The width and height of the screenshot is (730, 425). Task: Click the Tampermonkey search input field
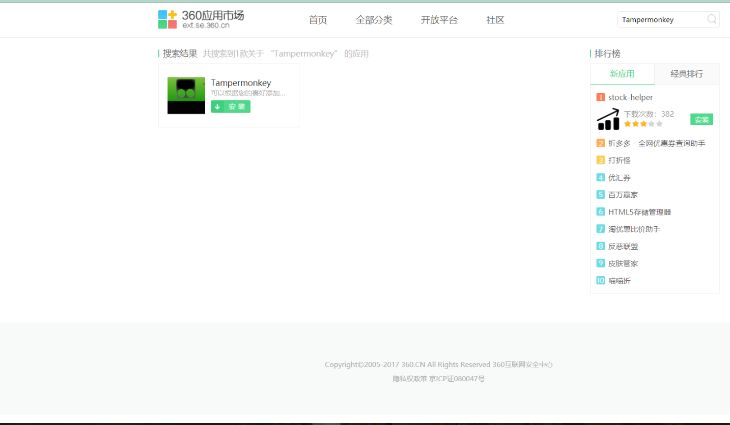[x=662, y=19]
